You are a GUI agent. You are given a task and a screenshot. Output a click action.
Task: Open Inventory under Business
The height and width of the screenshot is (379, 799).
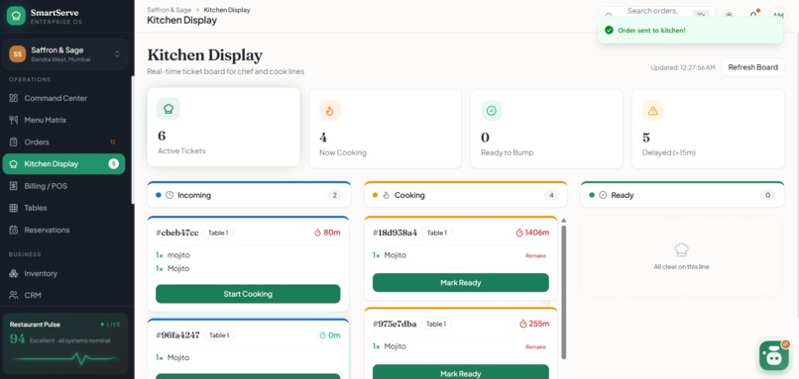coord(63,273)
